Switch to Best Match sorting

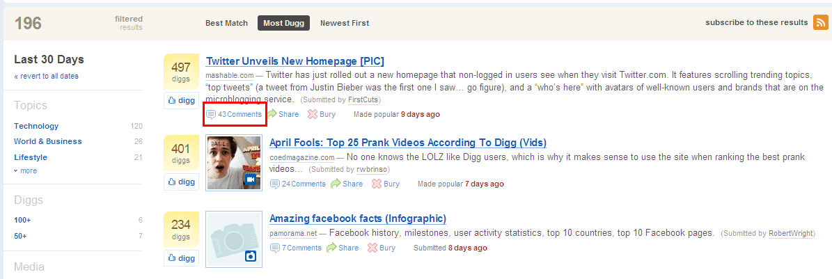pyautogui.click(x=226, y=23)
